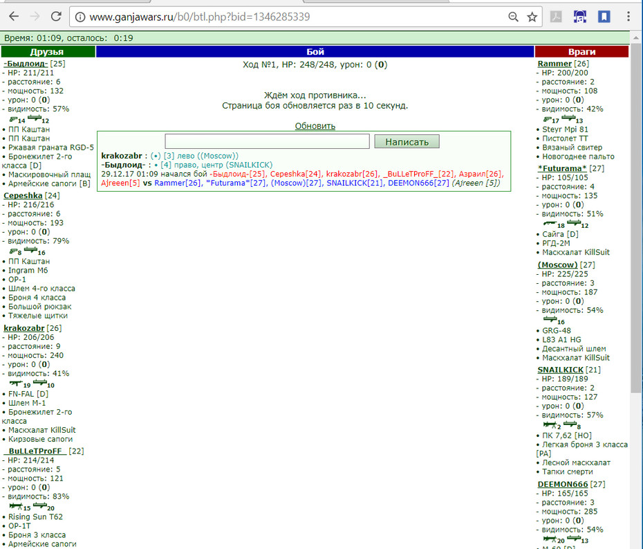Viewport: 643px width, 549px height.
Task: Click Тапки смерти item
Action: coord(568,471)
